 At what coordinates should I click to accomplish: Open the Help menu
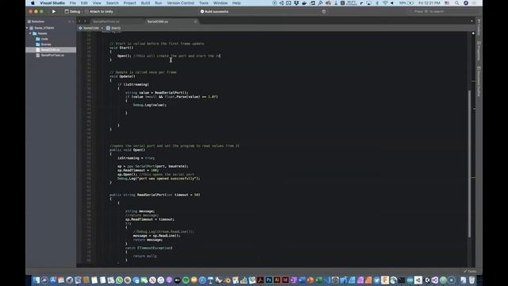[x=237, y=3]
